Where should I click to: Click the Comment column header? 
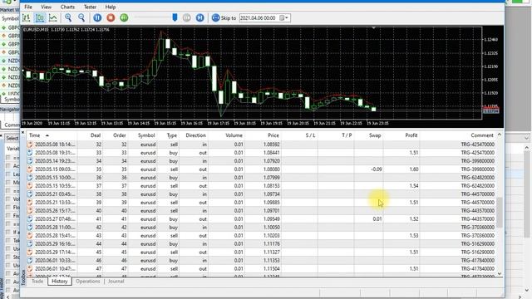pos(458,135)
